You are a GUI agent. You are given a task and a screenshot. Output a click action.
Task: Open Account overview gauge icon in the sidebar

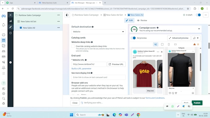4,35
